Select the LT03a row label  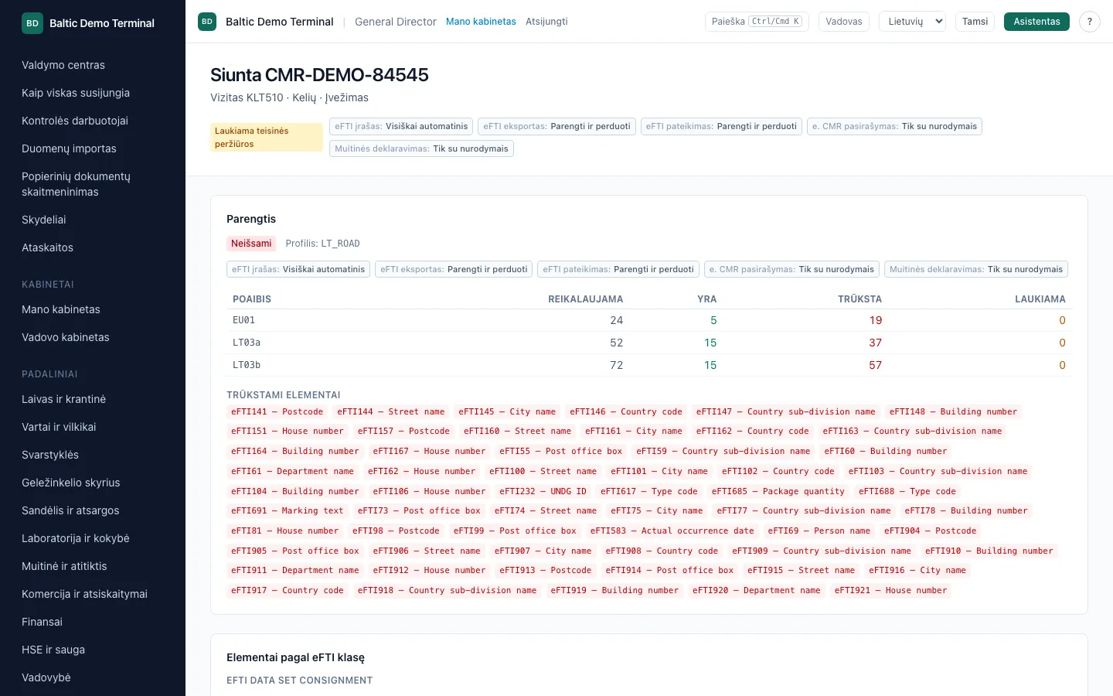pos(247,343)
